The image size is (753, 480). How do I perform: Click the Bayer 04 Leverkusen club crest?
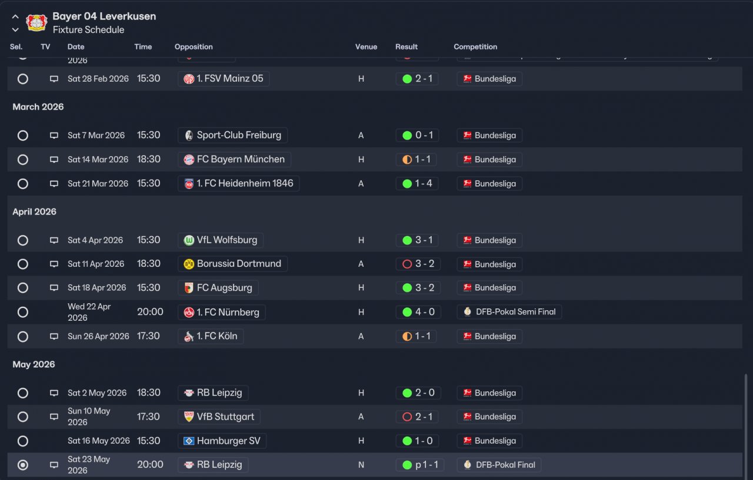pyautogui.click(x=36, y=23)
